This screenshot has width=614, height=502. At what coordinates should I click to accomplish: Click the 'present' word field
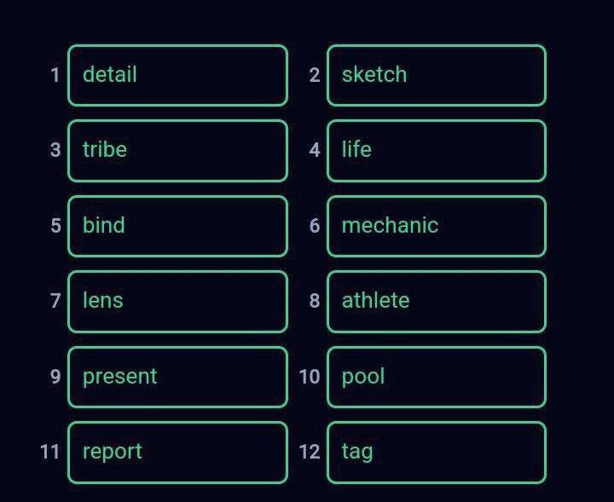pos(177,377)
